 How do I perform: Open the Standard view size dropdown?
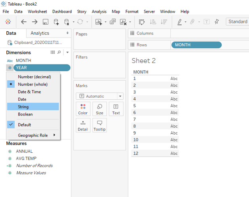(x=237, y=22)
